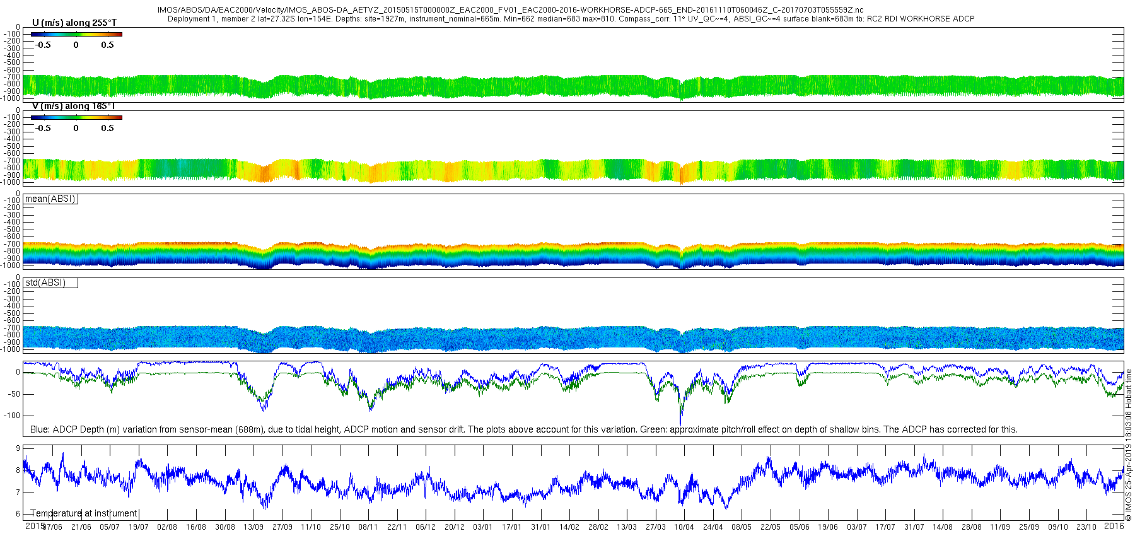1135x536 pixels.
Task: Select the 'U (m/s) along 255°T' panel title
Action: tap(74, 23)
